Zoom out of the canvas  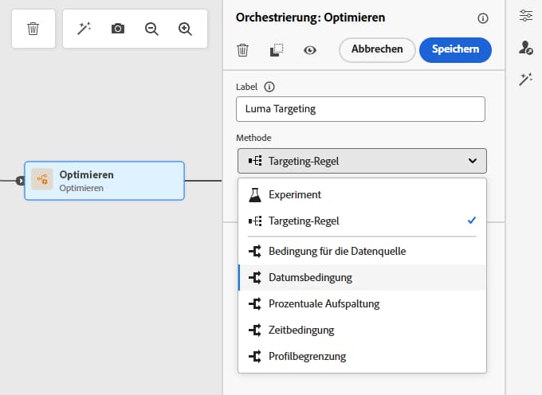click(151, 29)
